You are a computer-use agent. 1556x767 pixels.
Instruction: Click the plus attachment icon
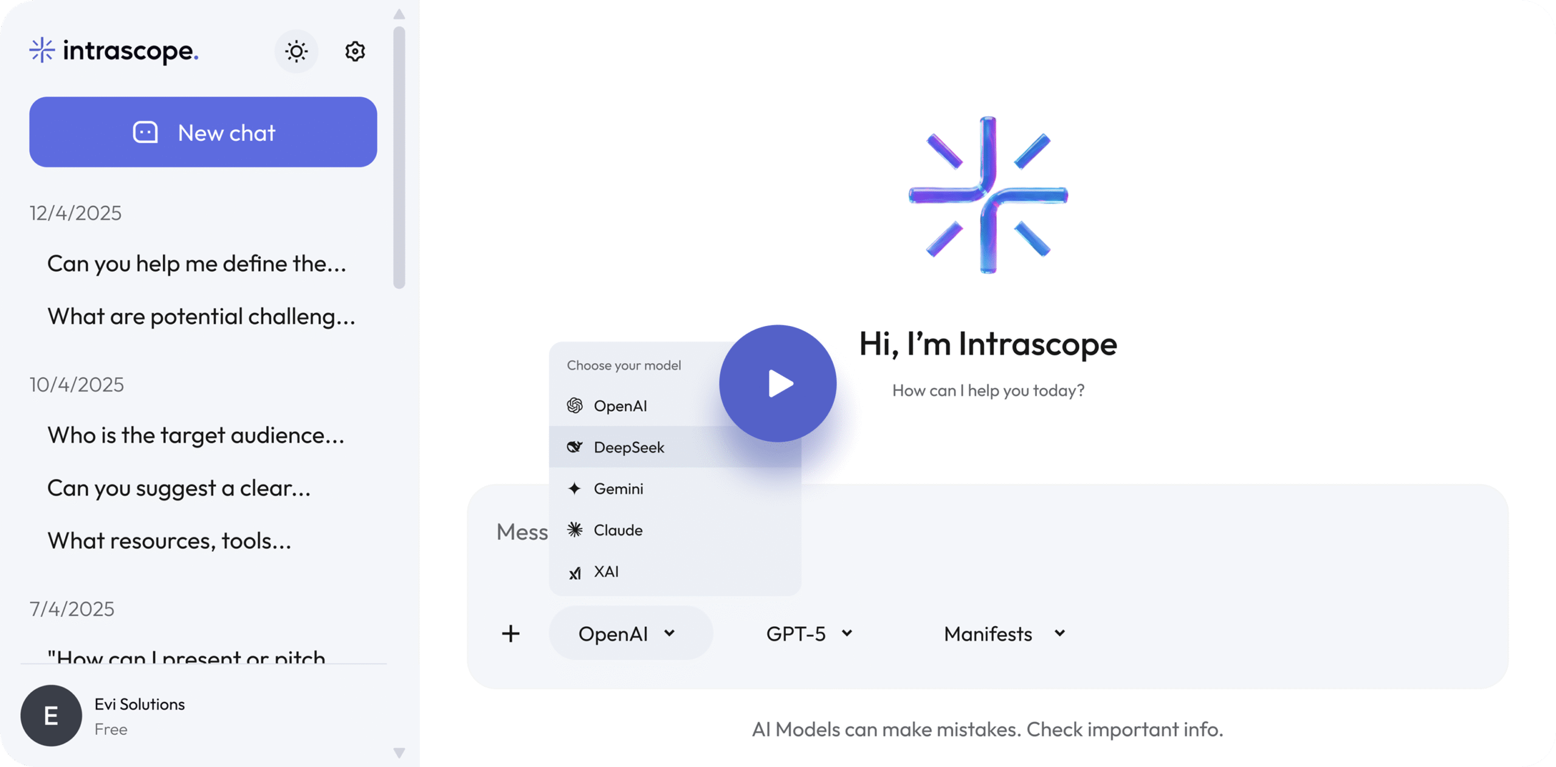(511, 633)
